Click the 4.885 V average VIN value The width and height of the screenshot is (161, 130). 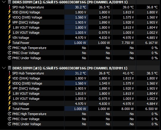(152, 38)
